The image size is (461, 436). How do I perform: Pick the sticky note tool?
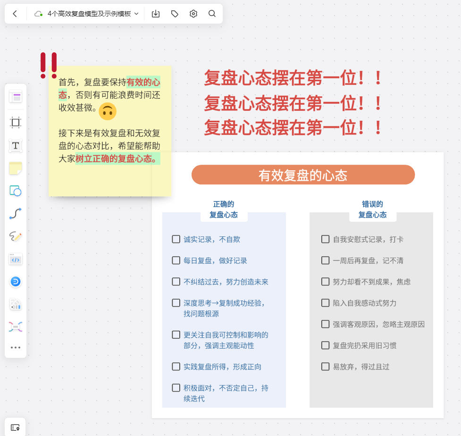click(16, 168)
